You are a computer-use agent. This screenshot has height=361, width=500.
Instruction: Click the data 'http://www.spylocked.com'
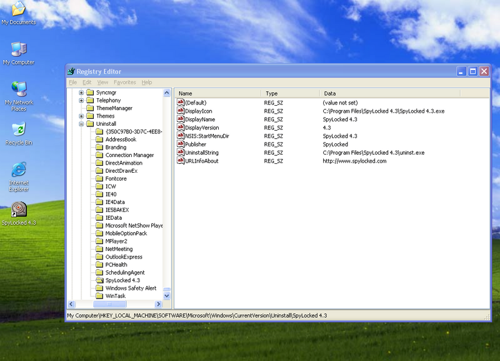point(354,161)
